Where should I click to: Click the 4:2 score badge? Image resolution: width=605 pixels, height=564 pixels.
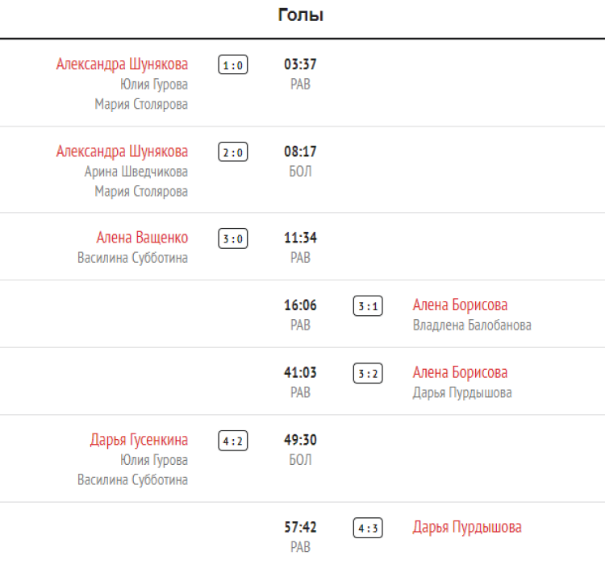click(x=233, y=441)
